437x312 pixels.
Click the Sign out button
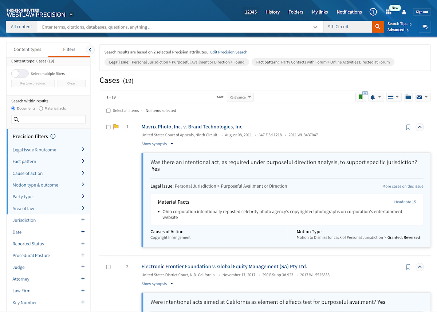click(x=422, y=12)
